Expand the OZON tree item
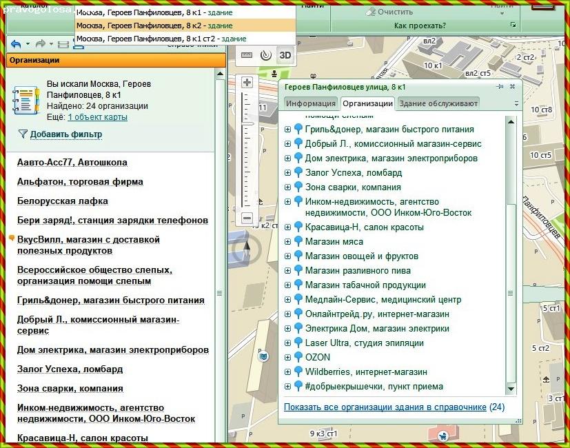This screenshot has height=448, width=570. pyautogui.click(x=288, y=358)
